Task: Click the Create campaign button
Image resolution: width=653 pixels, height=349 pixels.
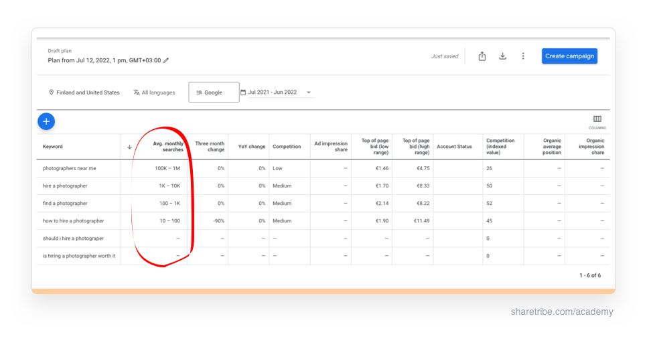Action: pyautogui.click(x=569, y=56)
